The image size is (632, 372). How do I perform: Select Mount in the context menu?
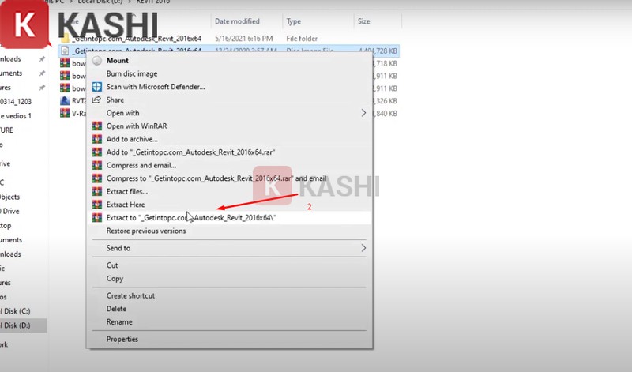click(x=117, y=61)
